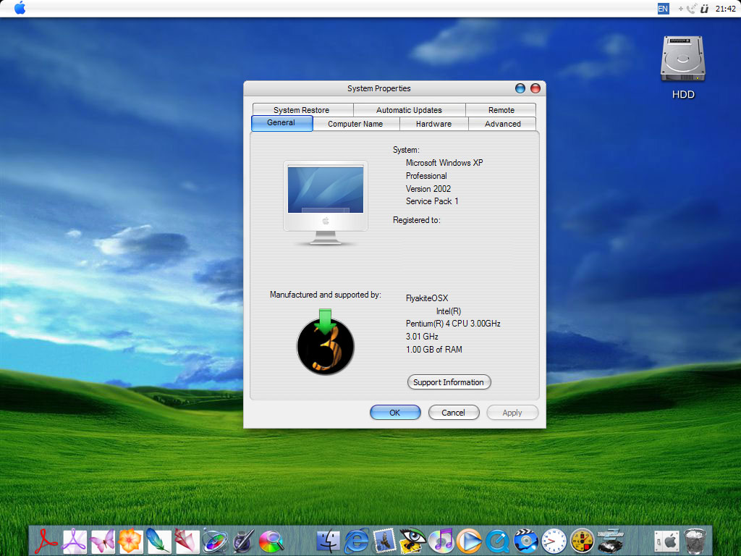Screen dimensions: 741x556
Task: Open the QuickTime player dock icon
Action: click(498, 541)
